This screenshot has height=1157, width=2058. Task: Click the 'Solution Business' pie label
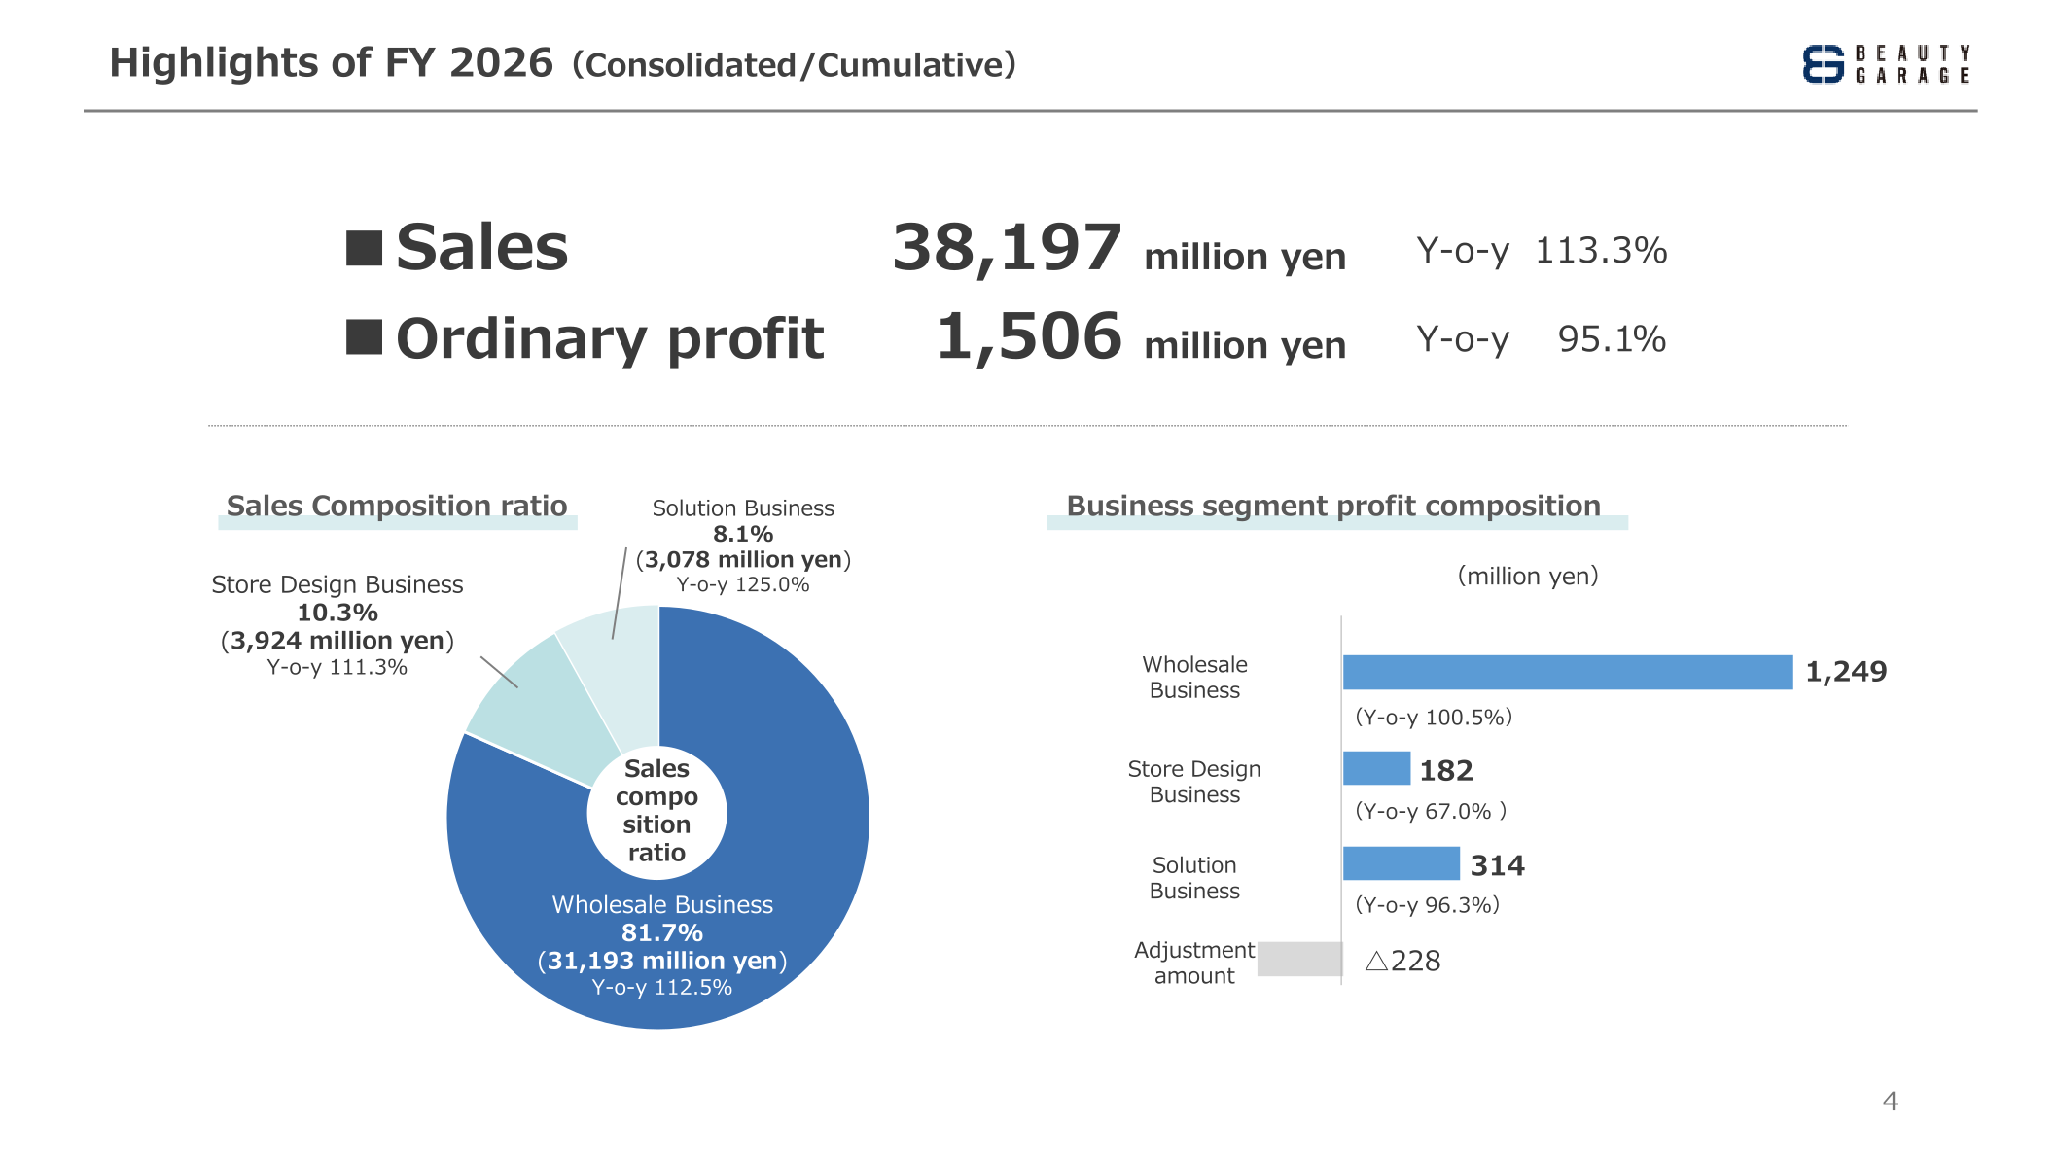click(x=743, y=508)
